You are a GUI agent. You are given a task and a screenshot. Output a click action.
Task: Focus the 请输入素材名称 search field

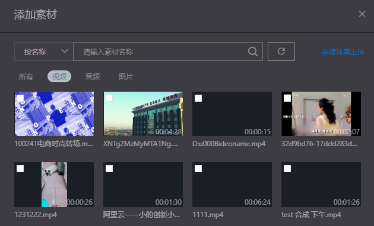[x=168, y=51]
